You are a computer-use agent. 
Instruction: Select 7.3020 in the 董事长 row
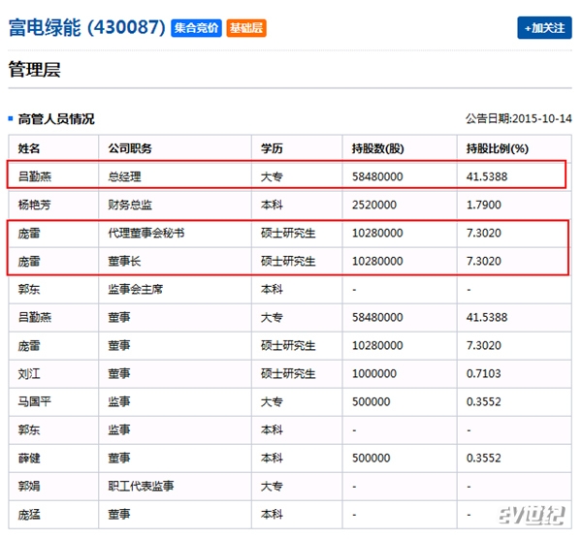click(484, 261)
